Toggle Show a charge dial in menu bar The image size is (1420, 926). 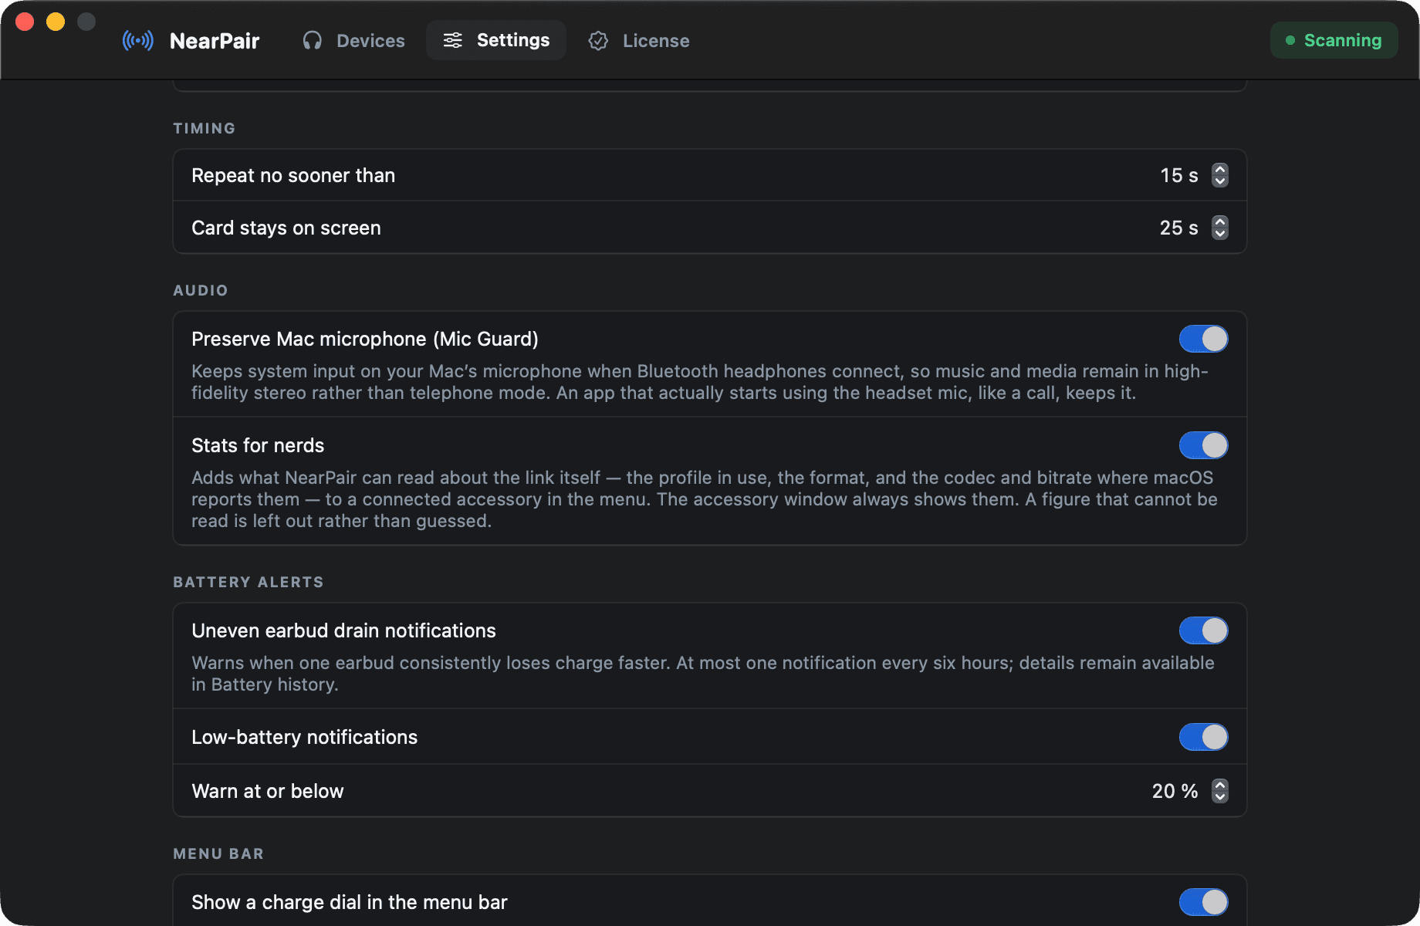click(1203, 902)
